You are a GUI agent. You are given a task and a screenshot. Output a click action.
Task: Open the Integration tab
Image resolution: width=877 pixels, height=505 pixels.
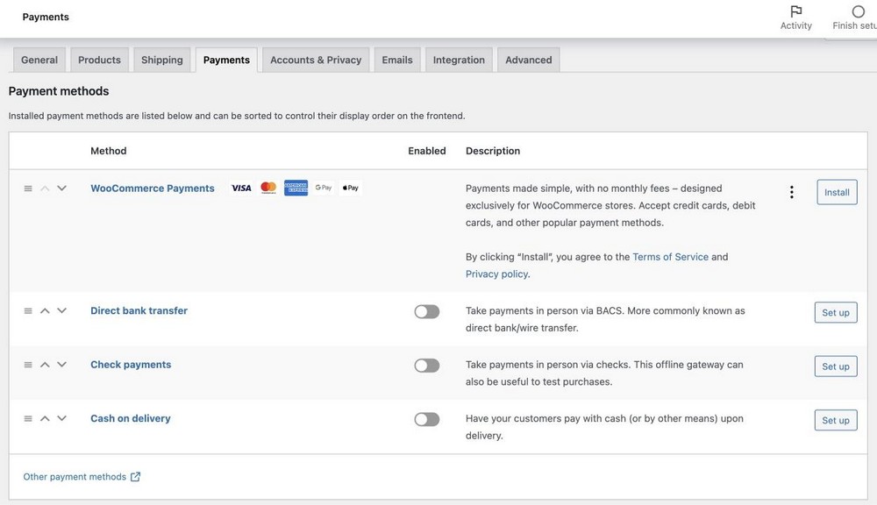click(459, 60)
